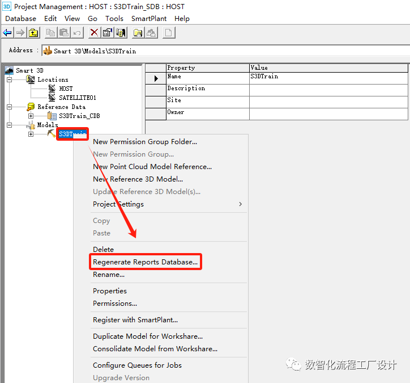Viewport: 410px width, 383px height.
Task: Click the Locations node icon in tree
Action: [31, 79]
